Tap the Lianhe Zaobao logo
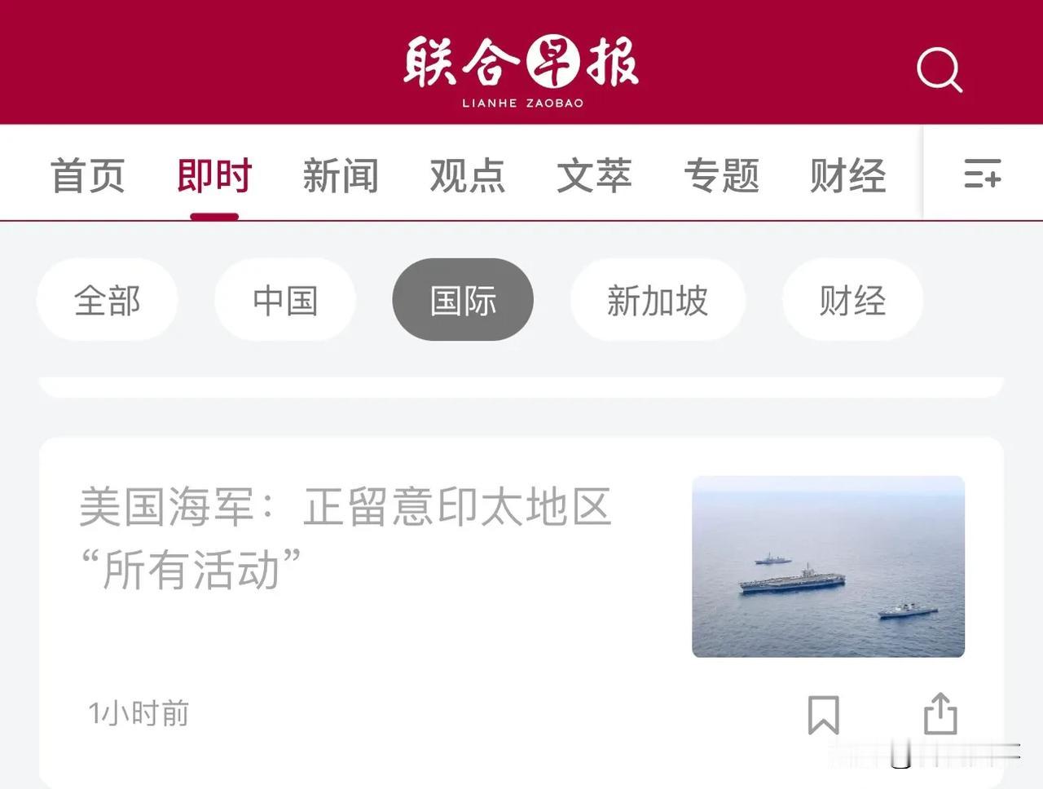Screen dimensions: 1043x789 [521, 71]
